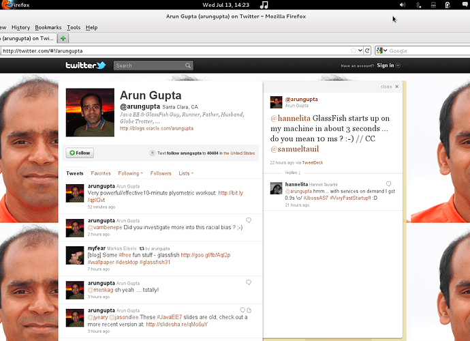
Task: Click the clock showing Wed Jul 13, 14:23
Action: coord(225,5)
